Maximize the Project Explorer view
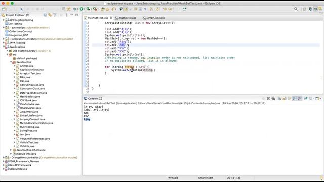Viewport: 324px width, 182px height. [x=76, y=15]
